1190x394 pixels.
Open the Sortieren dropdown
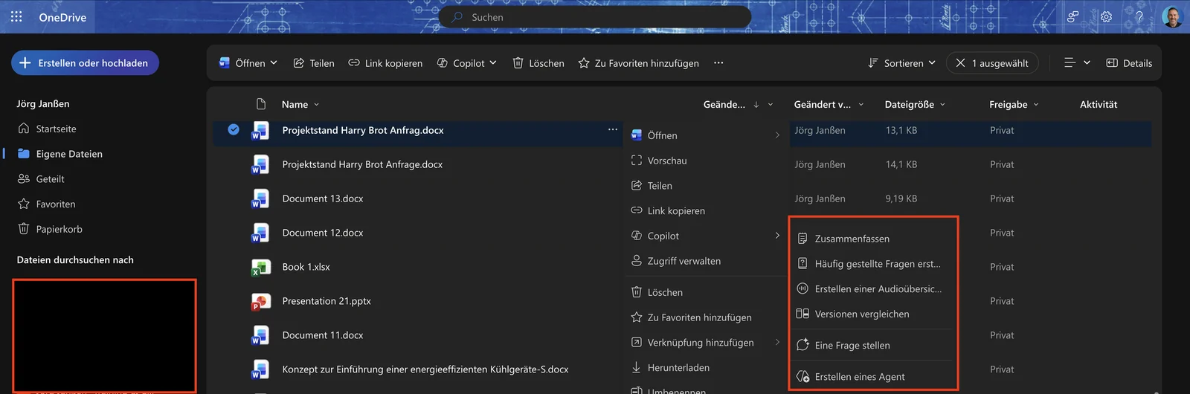pyautogui.click(x=901, y=63)
